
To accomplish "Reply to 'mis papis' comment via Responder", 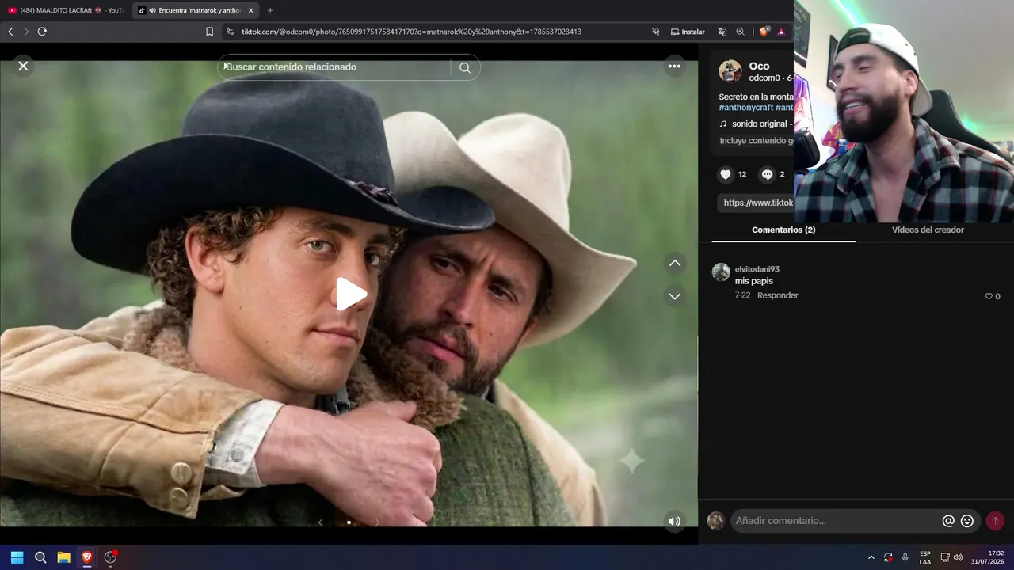I will (x=778, y=295).
